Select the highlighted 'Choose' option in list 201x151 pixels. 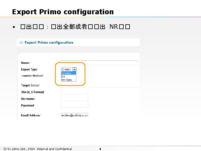click(x=69, y=73)
